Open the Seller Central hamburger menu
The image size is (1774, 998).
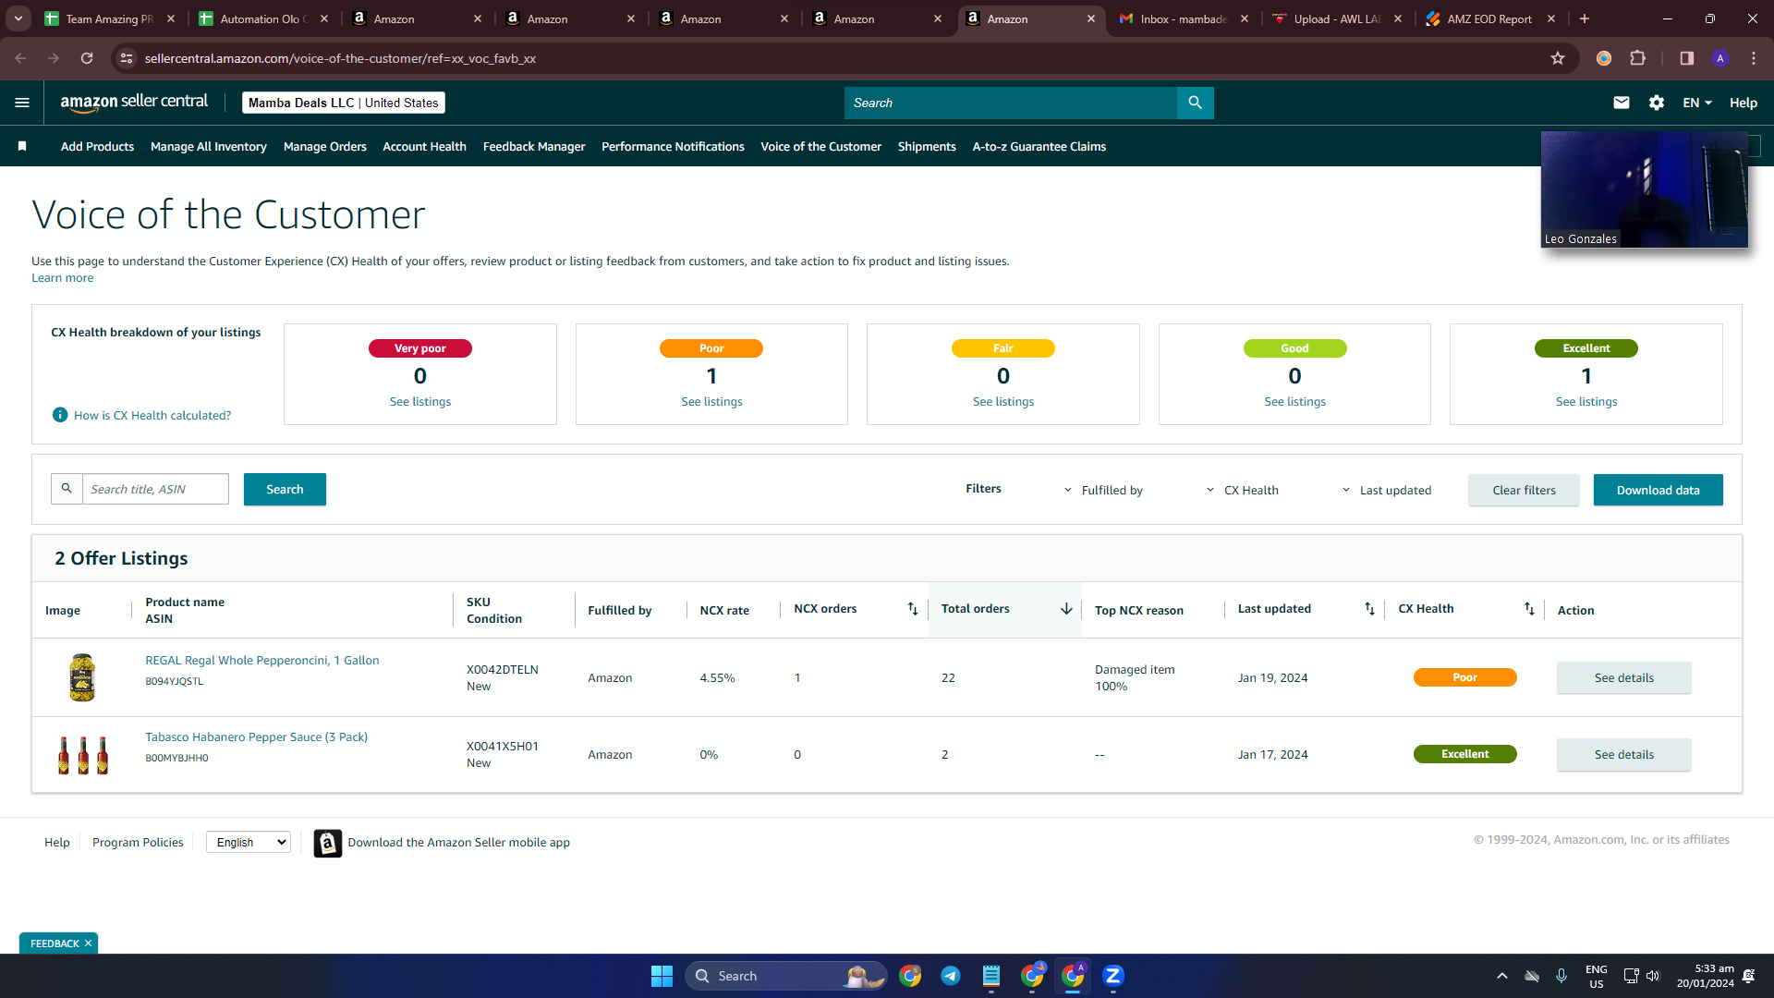click(22, 103)
